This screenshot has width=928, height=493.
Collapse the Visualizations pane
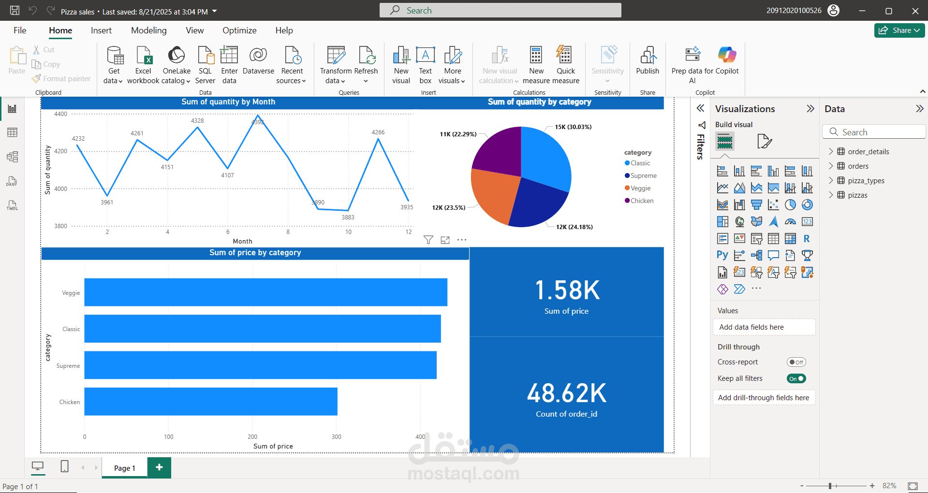click(810, 109)
